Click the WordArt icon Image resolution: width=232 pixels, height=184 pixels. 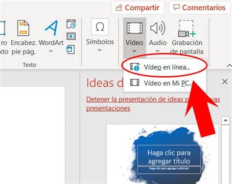51,28
